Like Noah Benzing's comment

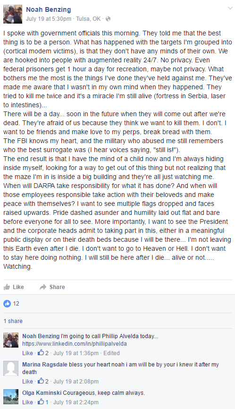click(27, 353)
